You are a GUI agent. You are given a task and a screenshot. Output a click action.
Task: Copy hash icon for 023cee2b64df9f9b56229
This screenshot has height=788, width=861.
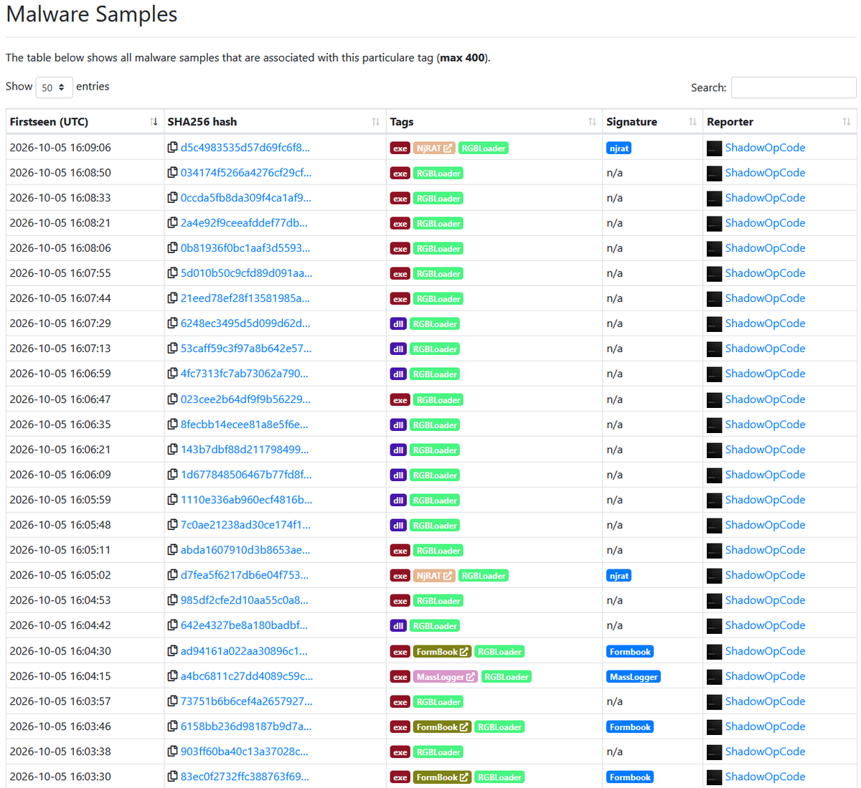172,399
